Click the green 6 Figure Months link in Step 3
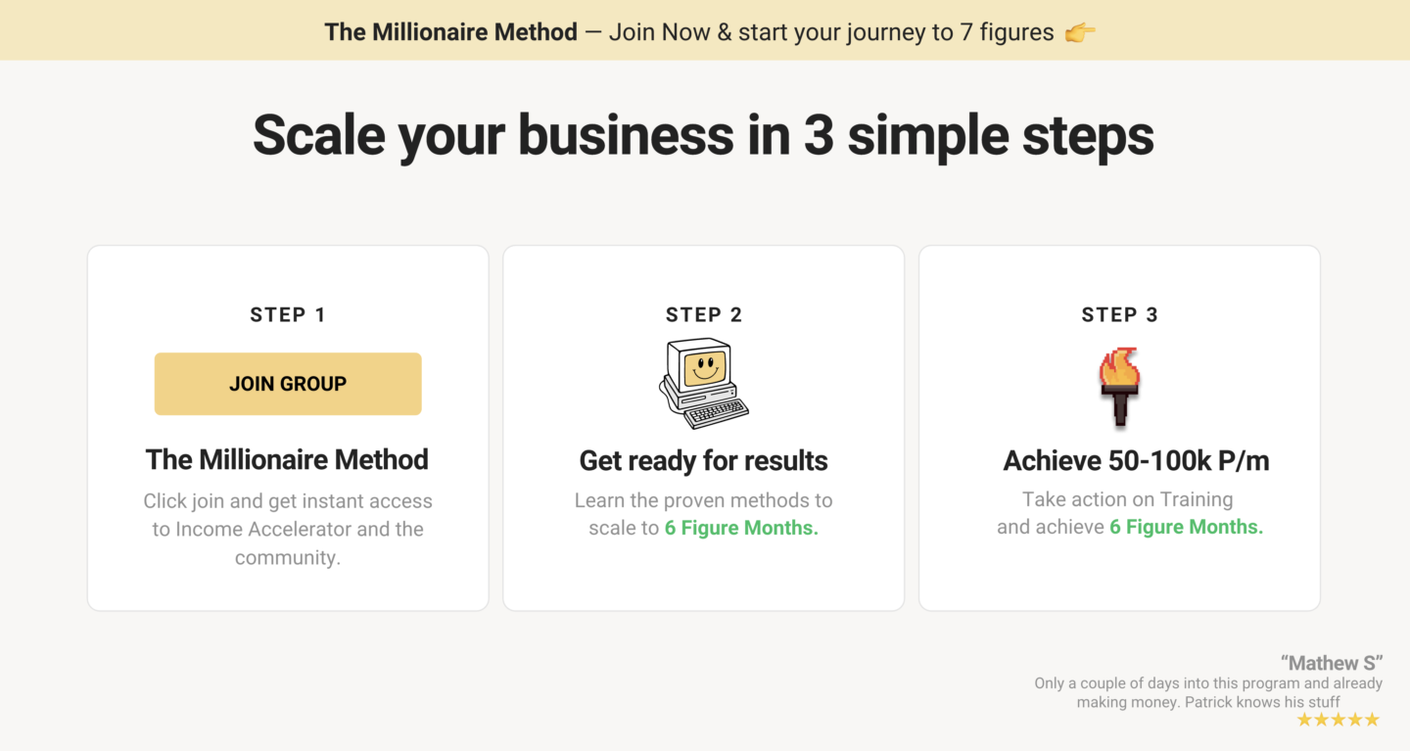 tap(1186, 526)
